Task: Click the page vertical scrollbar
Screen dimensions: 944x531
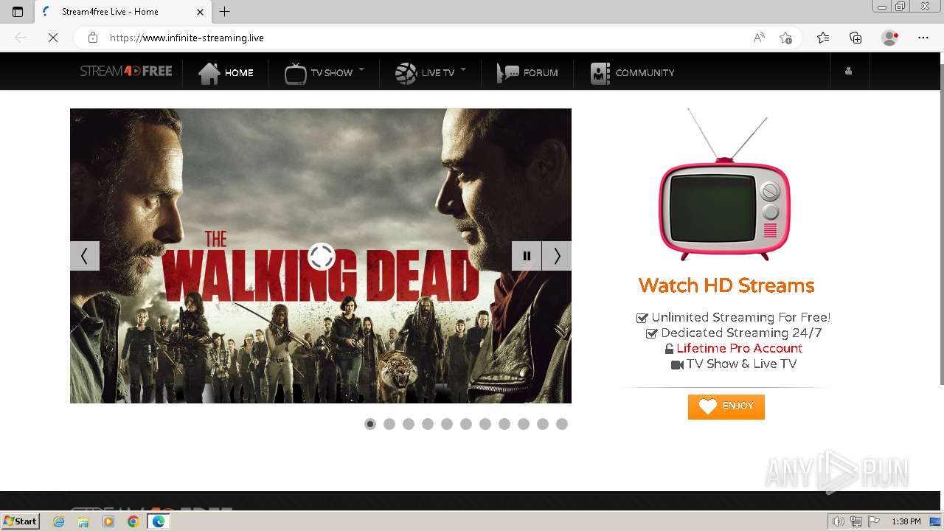Action: coord(940,225)
